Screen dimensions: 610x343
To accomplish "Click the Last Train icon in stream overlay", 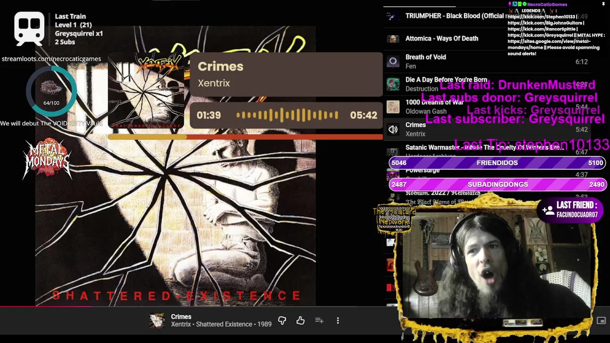I will (x=29, y=29).
